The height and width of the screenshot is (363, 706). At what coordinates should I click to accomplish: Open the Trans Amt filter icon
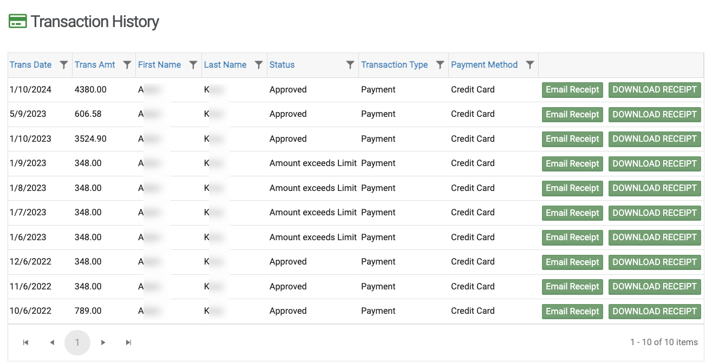127,65
